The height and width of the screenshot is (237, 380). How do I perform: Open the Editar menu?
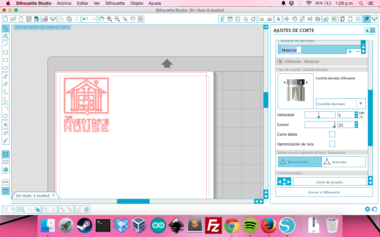83,3
